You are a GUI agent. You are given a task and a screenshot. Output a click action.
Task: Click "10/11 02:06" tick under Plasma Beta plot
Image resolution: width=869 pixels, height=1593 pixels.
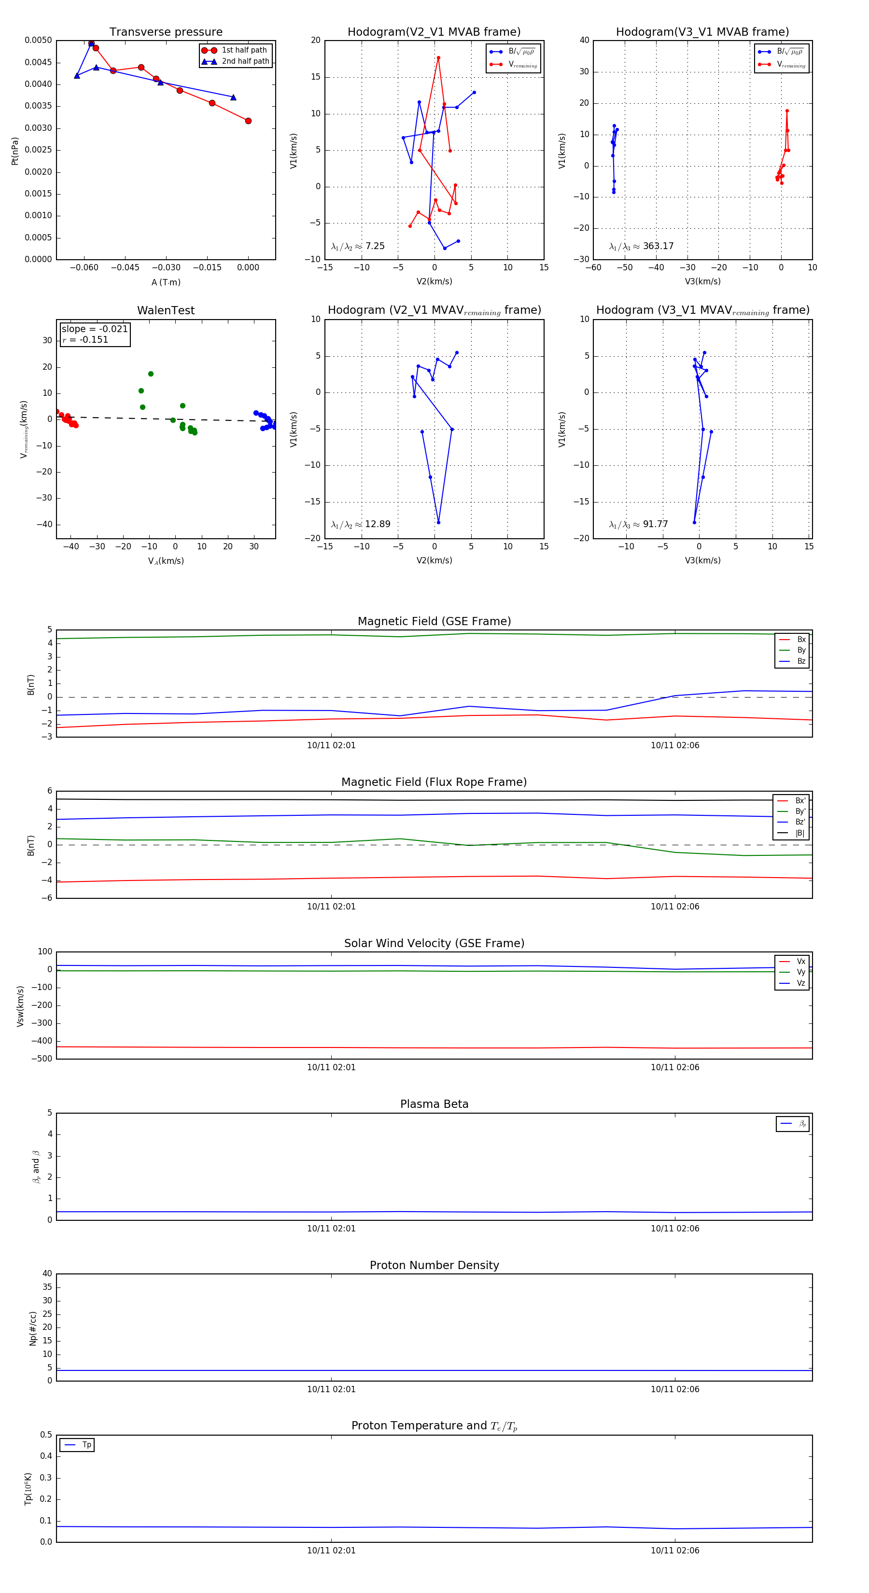tap(675, 1228)
